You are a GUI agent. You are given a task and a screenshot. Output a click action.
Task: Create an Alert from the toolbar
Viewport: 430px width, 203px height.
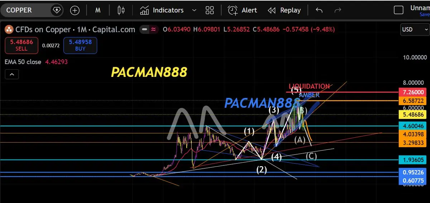[x=243, y=10]
